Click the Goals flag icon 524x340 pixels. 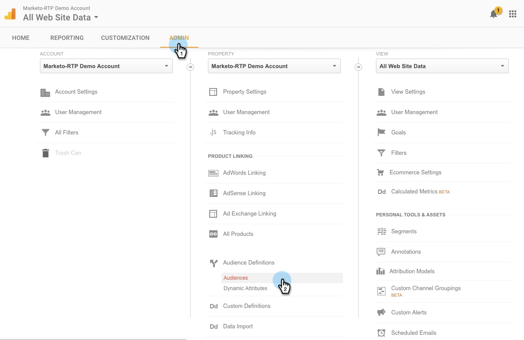(x=381, y=132)
